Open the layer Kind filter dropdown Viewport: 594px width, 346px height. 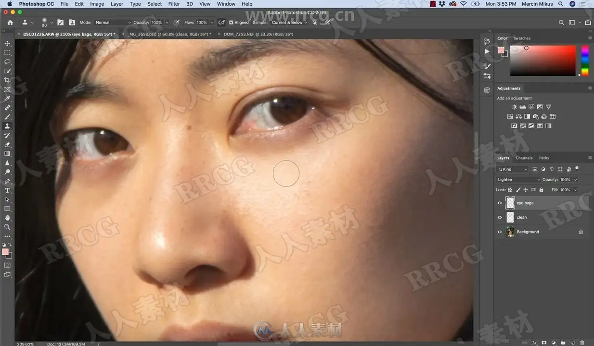point(513,169)
